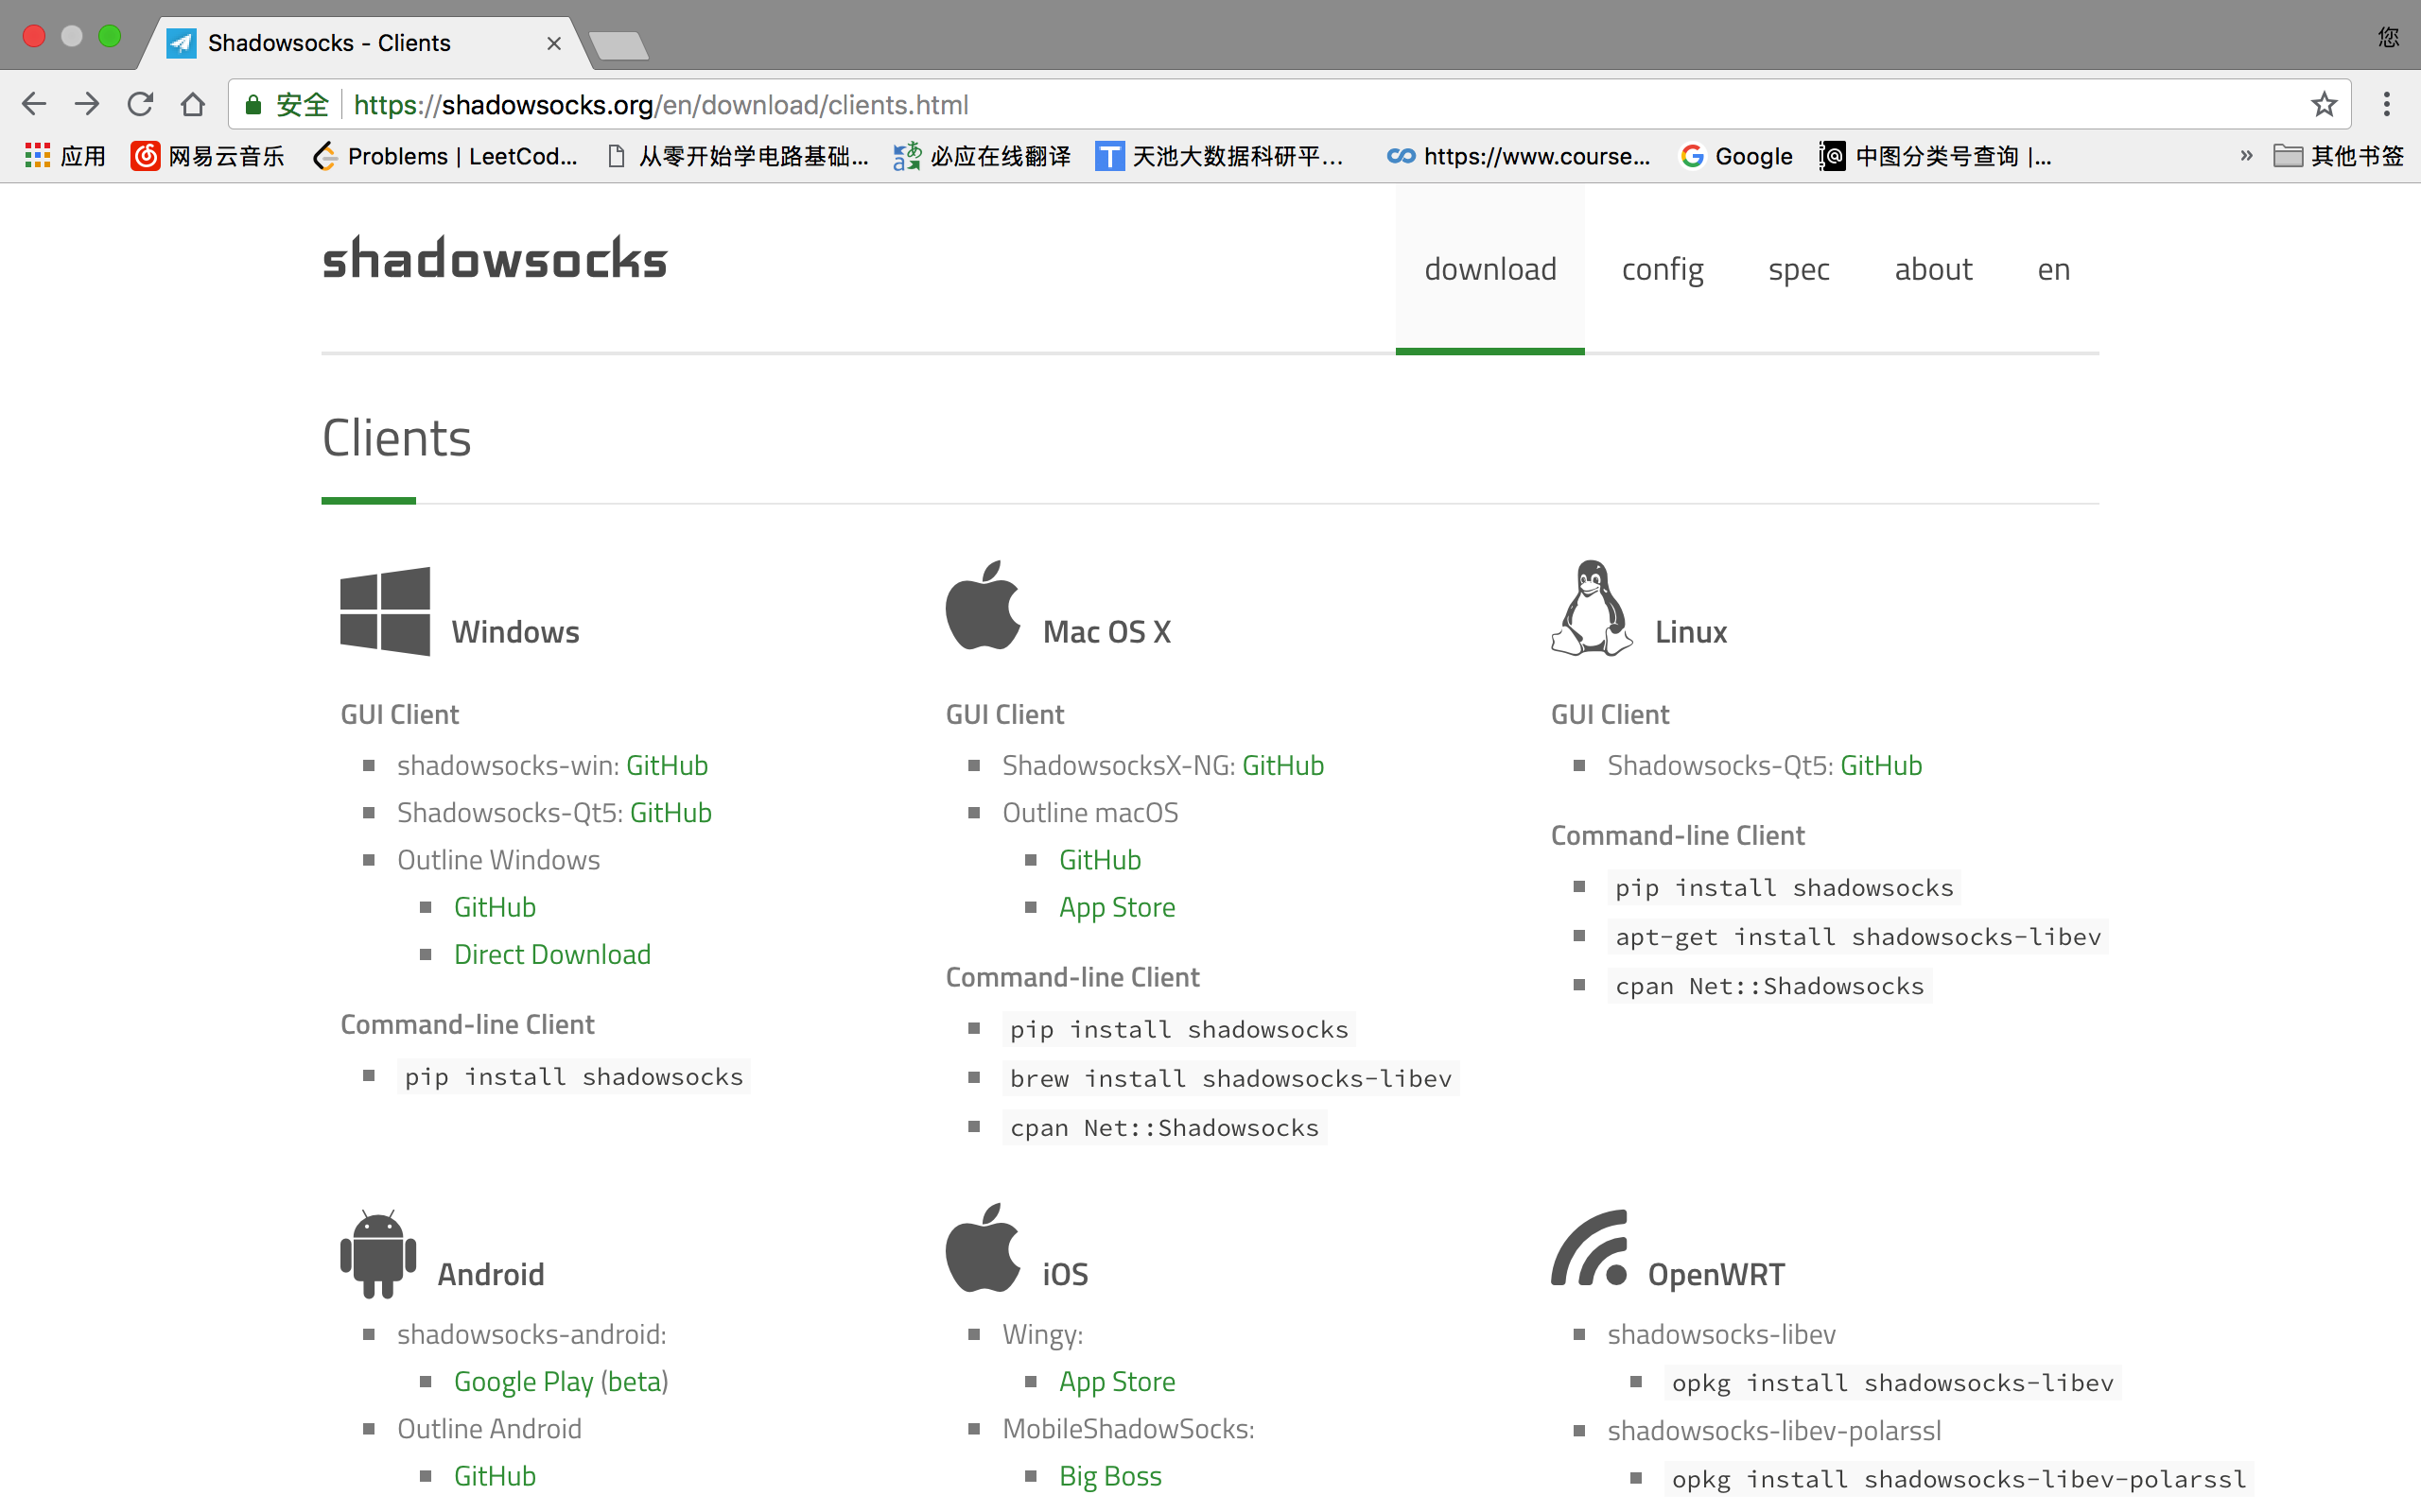This screenshot has width=2421, height=1512.
Task: Click the browser back navigation arrow
Action: (x=35, y=103)
